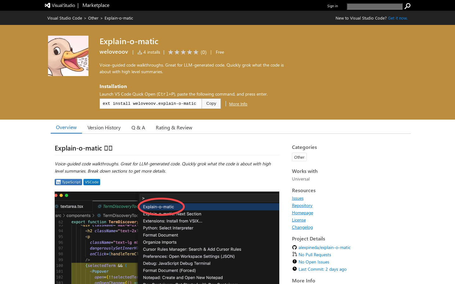Image resolution: width=455 pixels, height=284 pixels.
Task: Click the star rating icons
Action: coord(183,52)
